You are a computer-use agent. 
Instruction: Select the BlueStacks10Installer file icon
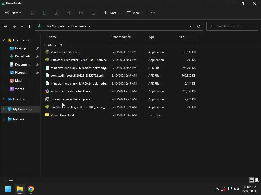tap(47, 60)
